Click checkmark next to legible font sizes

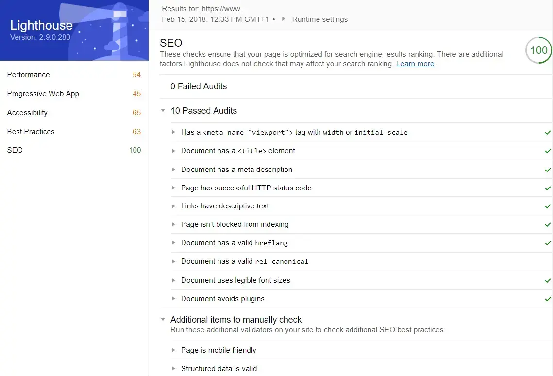click(x=548, y=281)
